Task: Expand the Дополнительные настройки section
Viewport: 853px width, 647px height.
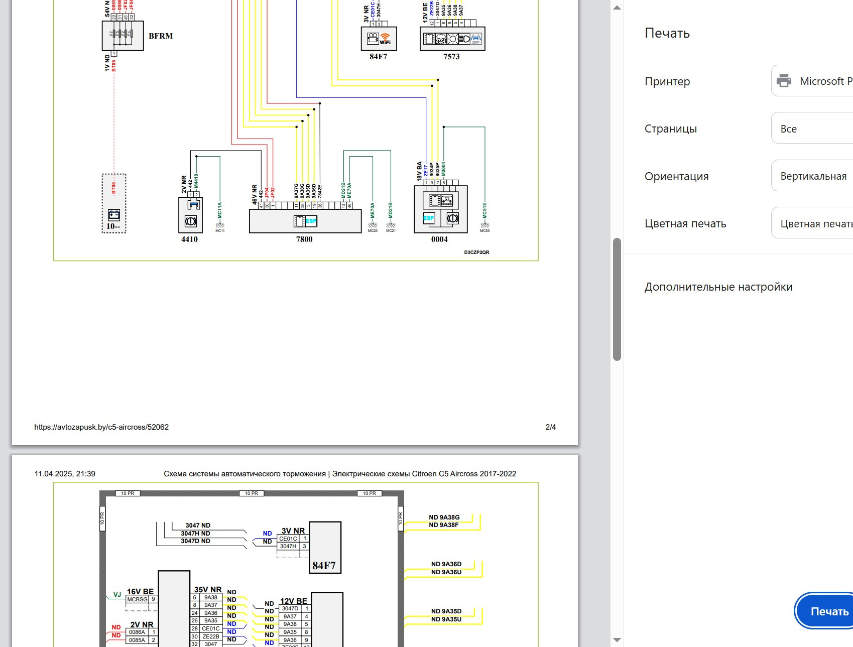Action: click(718, 287)
